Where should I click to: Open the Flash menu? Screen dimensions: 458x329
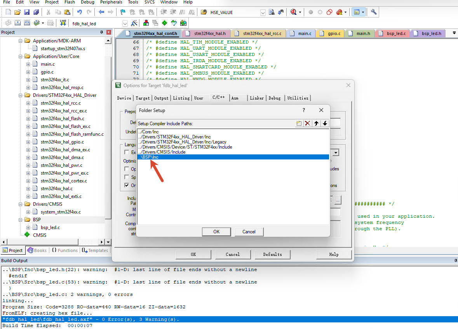pos(70,2)
